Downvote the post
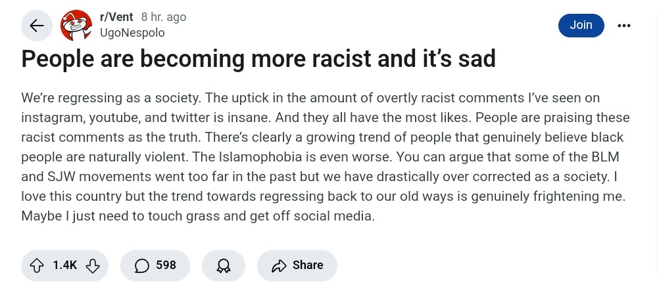Screen dimensions: 657x294 coord(93,265)
